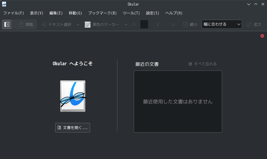This screenshot has width=267, height=159.
Task: Go to next page down arrow
Action: [x=173, y=24]
